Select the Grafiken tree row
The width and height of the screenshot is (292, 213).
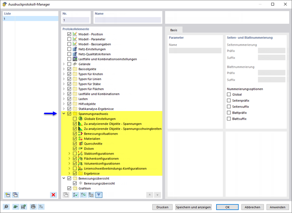coord(112,188)
